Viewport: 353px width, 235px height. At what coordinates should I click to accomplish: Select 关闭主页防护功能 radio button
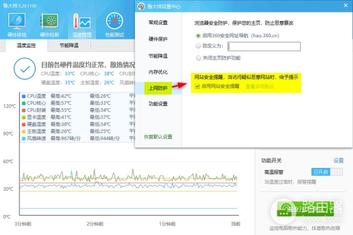(x=198, y=58)
